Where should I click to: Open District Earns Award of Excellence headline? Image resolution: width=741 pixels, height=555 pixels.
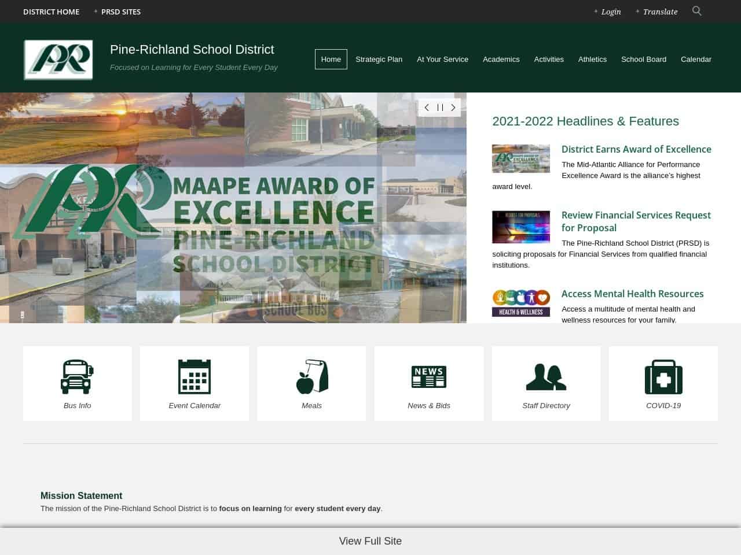point(636,149)
